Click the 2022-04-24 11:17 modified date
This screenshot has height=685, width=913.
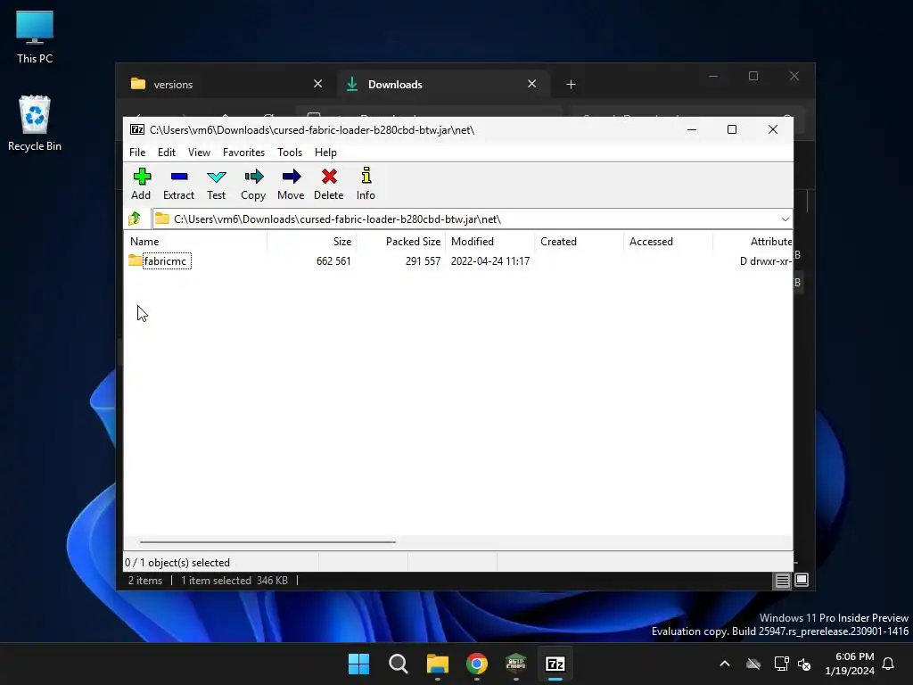pos(490,261)
